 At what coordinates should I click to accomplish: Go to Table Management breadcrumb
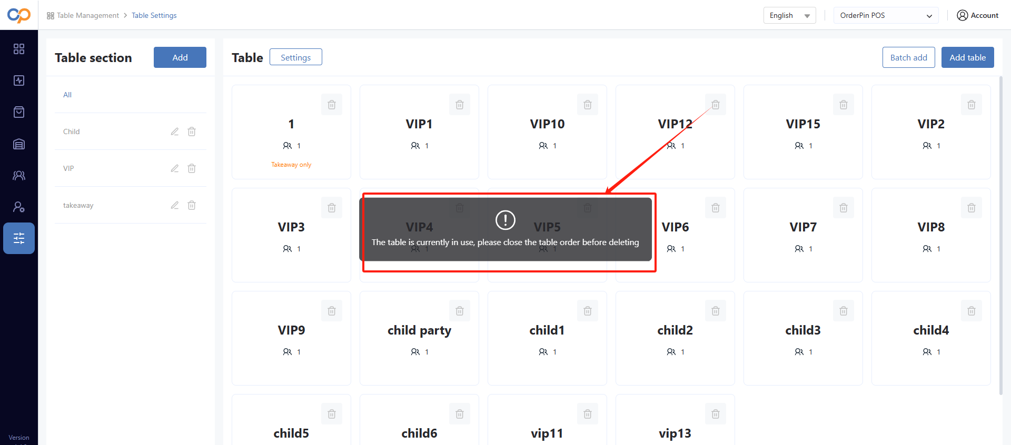point(83,15)
